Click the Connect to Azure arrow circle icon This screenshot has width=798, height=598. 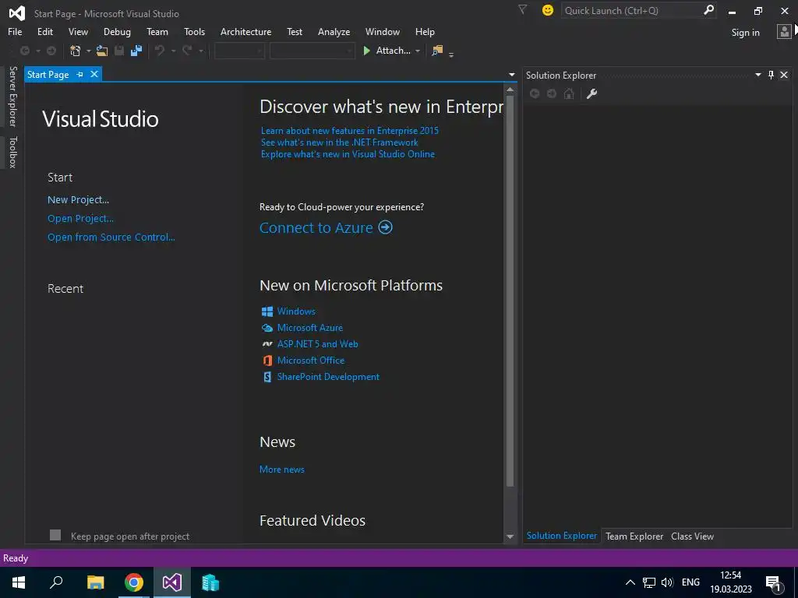(385, 227)
